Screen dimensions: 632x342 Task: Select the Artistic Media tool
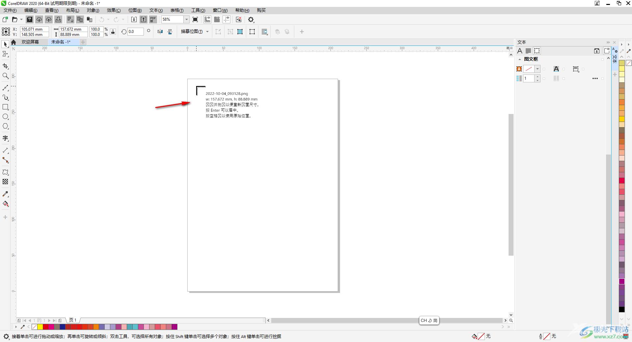click(x=5, y=98)
